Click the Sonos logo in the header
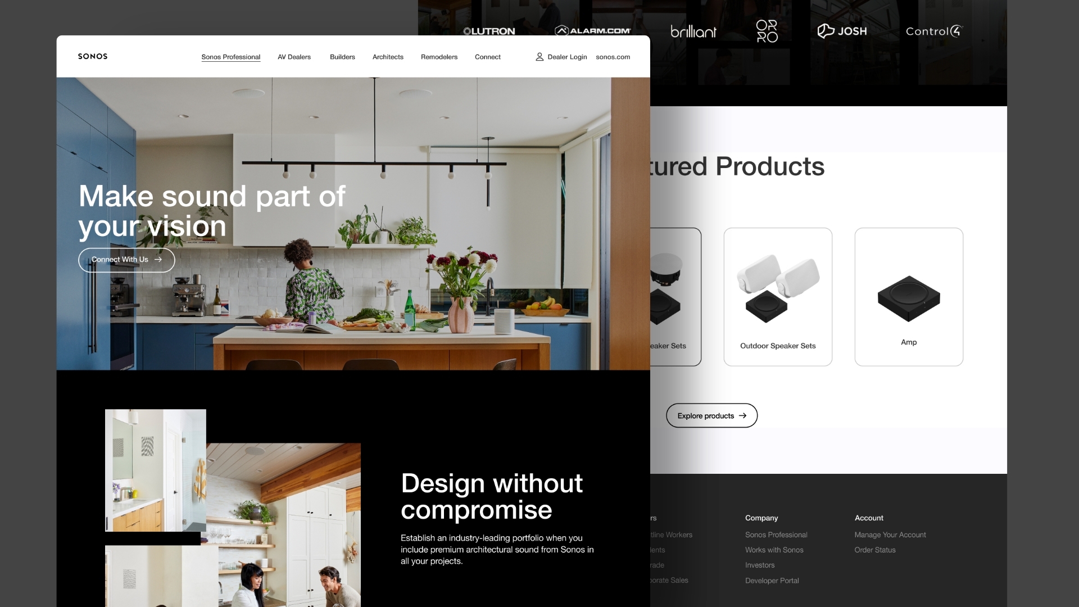This screenshot has height=607, width=1079. [x=92, y=56]
